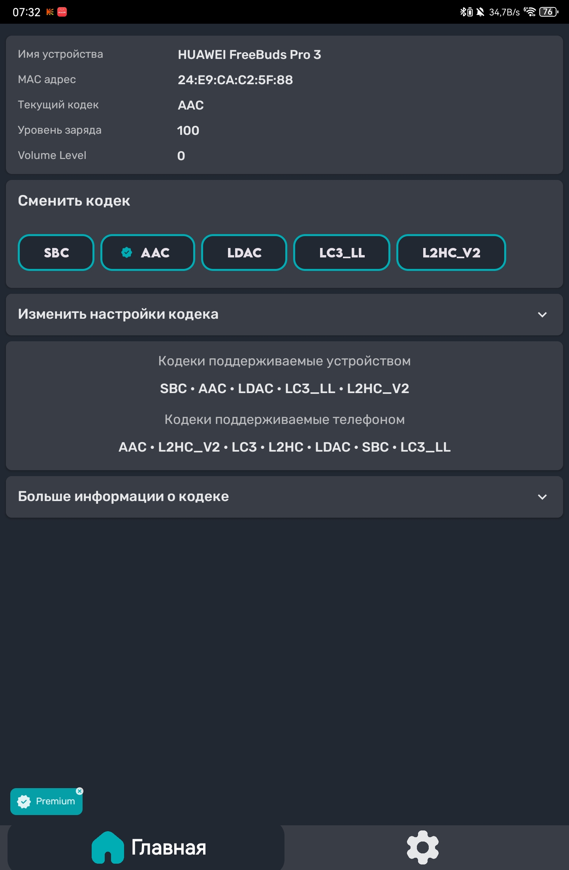Tap the Уровень заряда label

[60, 130]
